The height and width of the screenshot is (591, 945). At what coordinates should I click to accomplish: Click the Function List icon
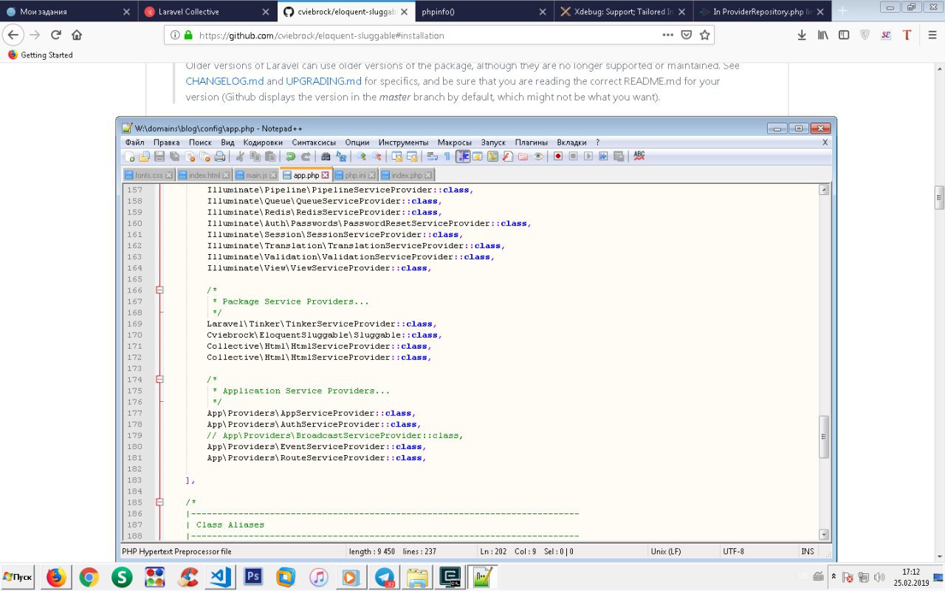507,156
